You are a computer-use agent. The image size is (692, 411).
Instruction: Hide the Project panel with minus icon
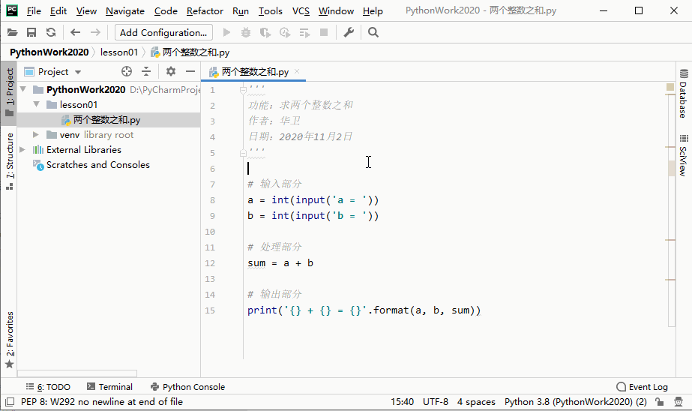190,71
